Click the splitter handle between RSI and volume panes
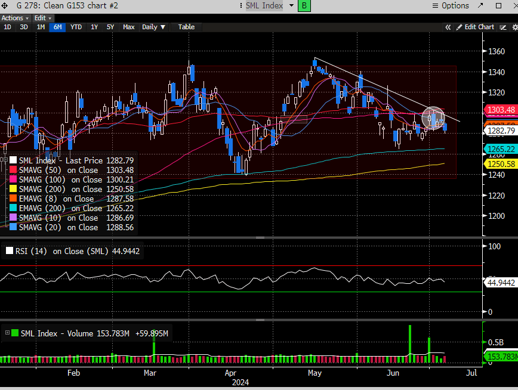Screen dimensions: 518x390 260,320
